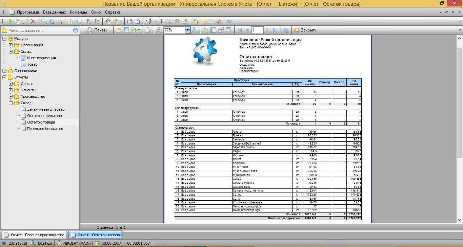463x247 pixels.
Task: Open the zoom percentage dropdown
Action: tap(187, 30)
